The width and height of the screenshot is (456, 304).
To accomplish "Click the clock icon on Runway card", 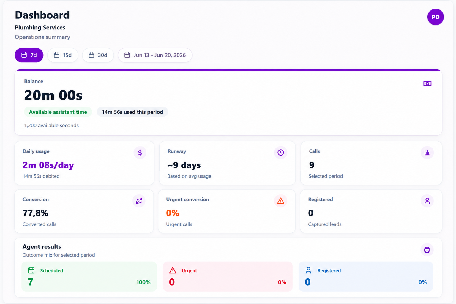I will coord(281,153).
